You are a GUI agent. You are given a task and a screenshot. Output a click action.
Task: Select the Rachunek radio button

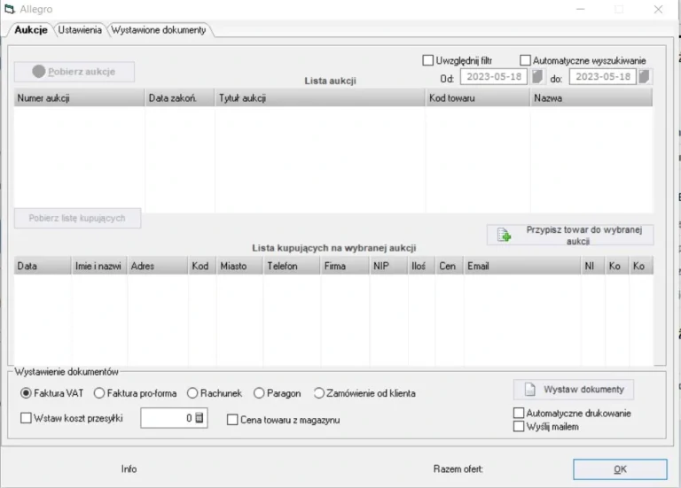click(192, 393)
